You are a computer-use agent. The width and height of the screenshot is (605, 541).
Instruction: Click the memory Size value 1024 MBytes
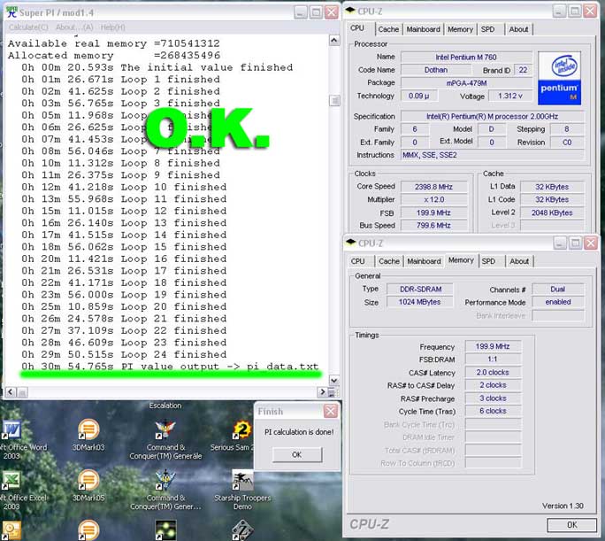coord(420,302)
